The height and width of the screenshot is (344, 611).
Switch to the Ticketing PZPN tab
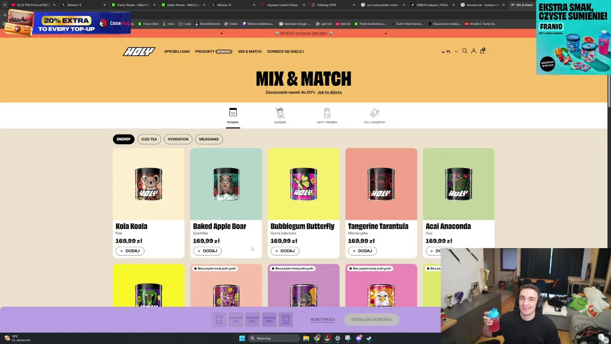click(x=333, y=5)
